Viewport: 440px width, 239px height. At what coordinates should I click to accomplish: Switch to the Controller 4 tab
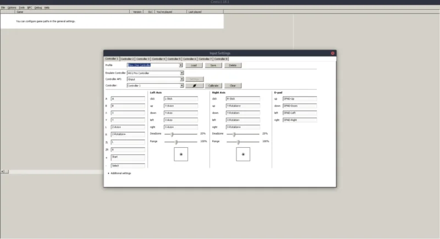[x=158, y=59]
